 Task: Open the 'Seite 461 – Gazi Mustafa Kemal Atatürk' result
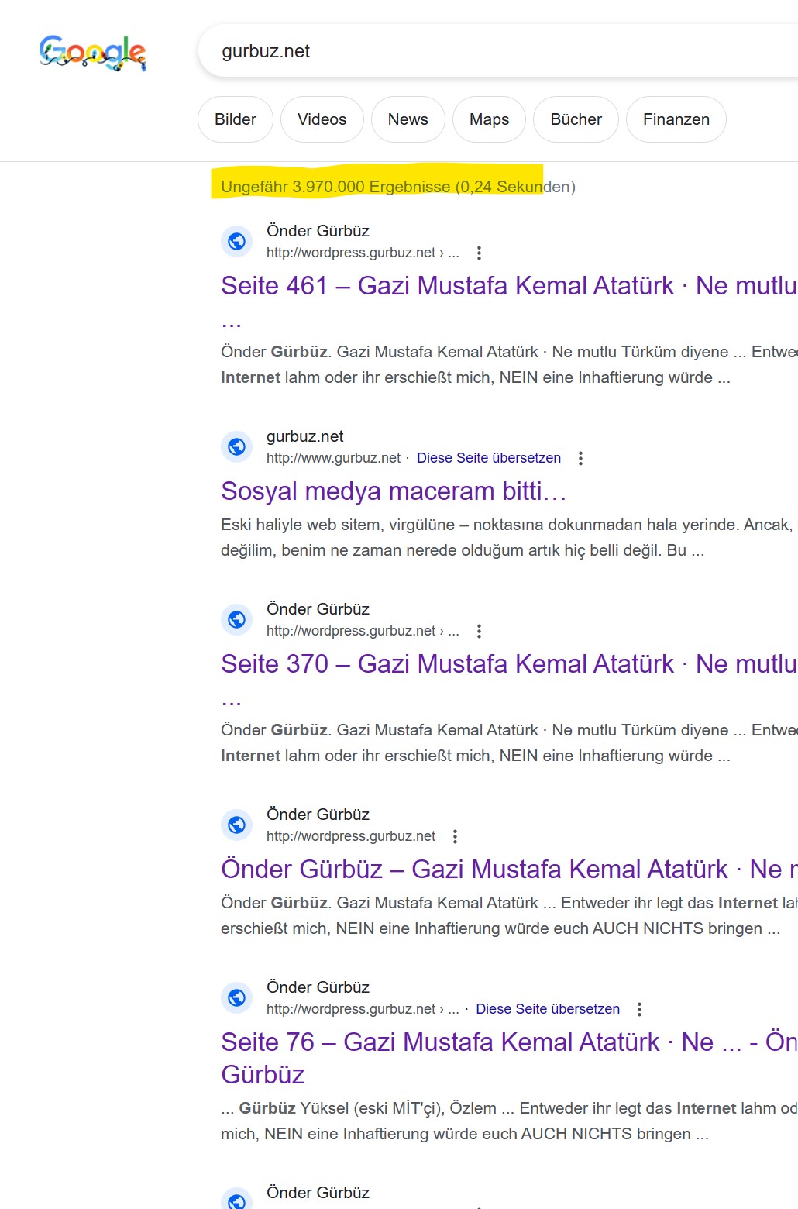[x=508, y=285]
